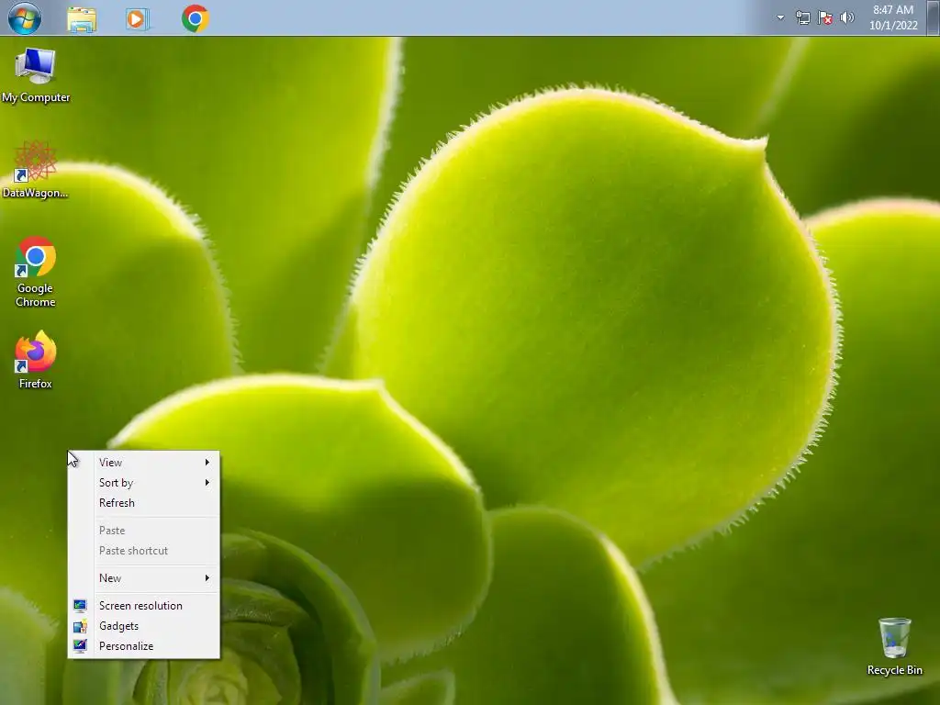
Task: Click the volume speaker tray icon
Action: click(x=847, y=17)
